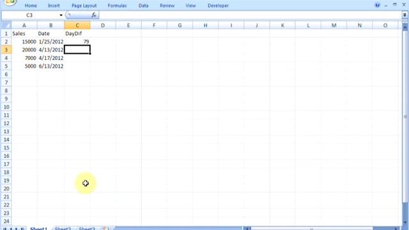Select the date cell 1/25/2012

[50, 42]
